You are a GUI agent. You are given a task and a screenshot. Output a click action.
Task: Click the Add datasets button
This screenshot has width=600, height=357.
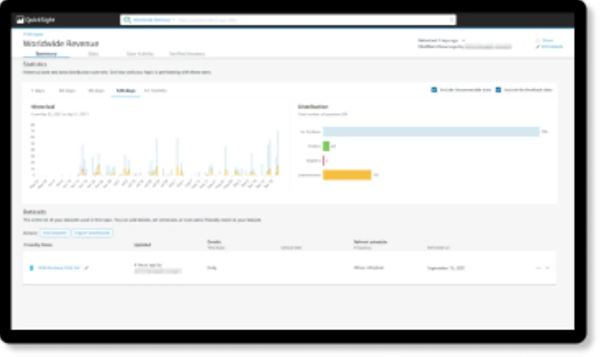point(55,233)
